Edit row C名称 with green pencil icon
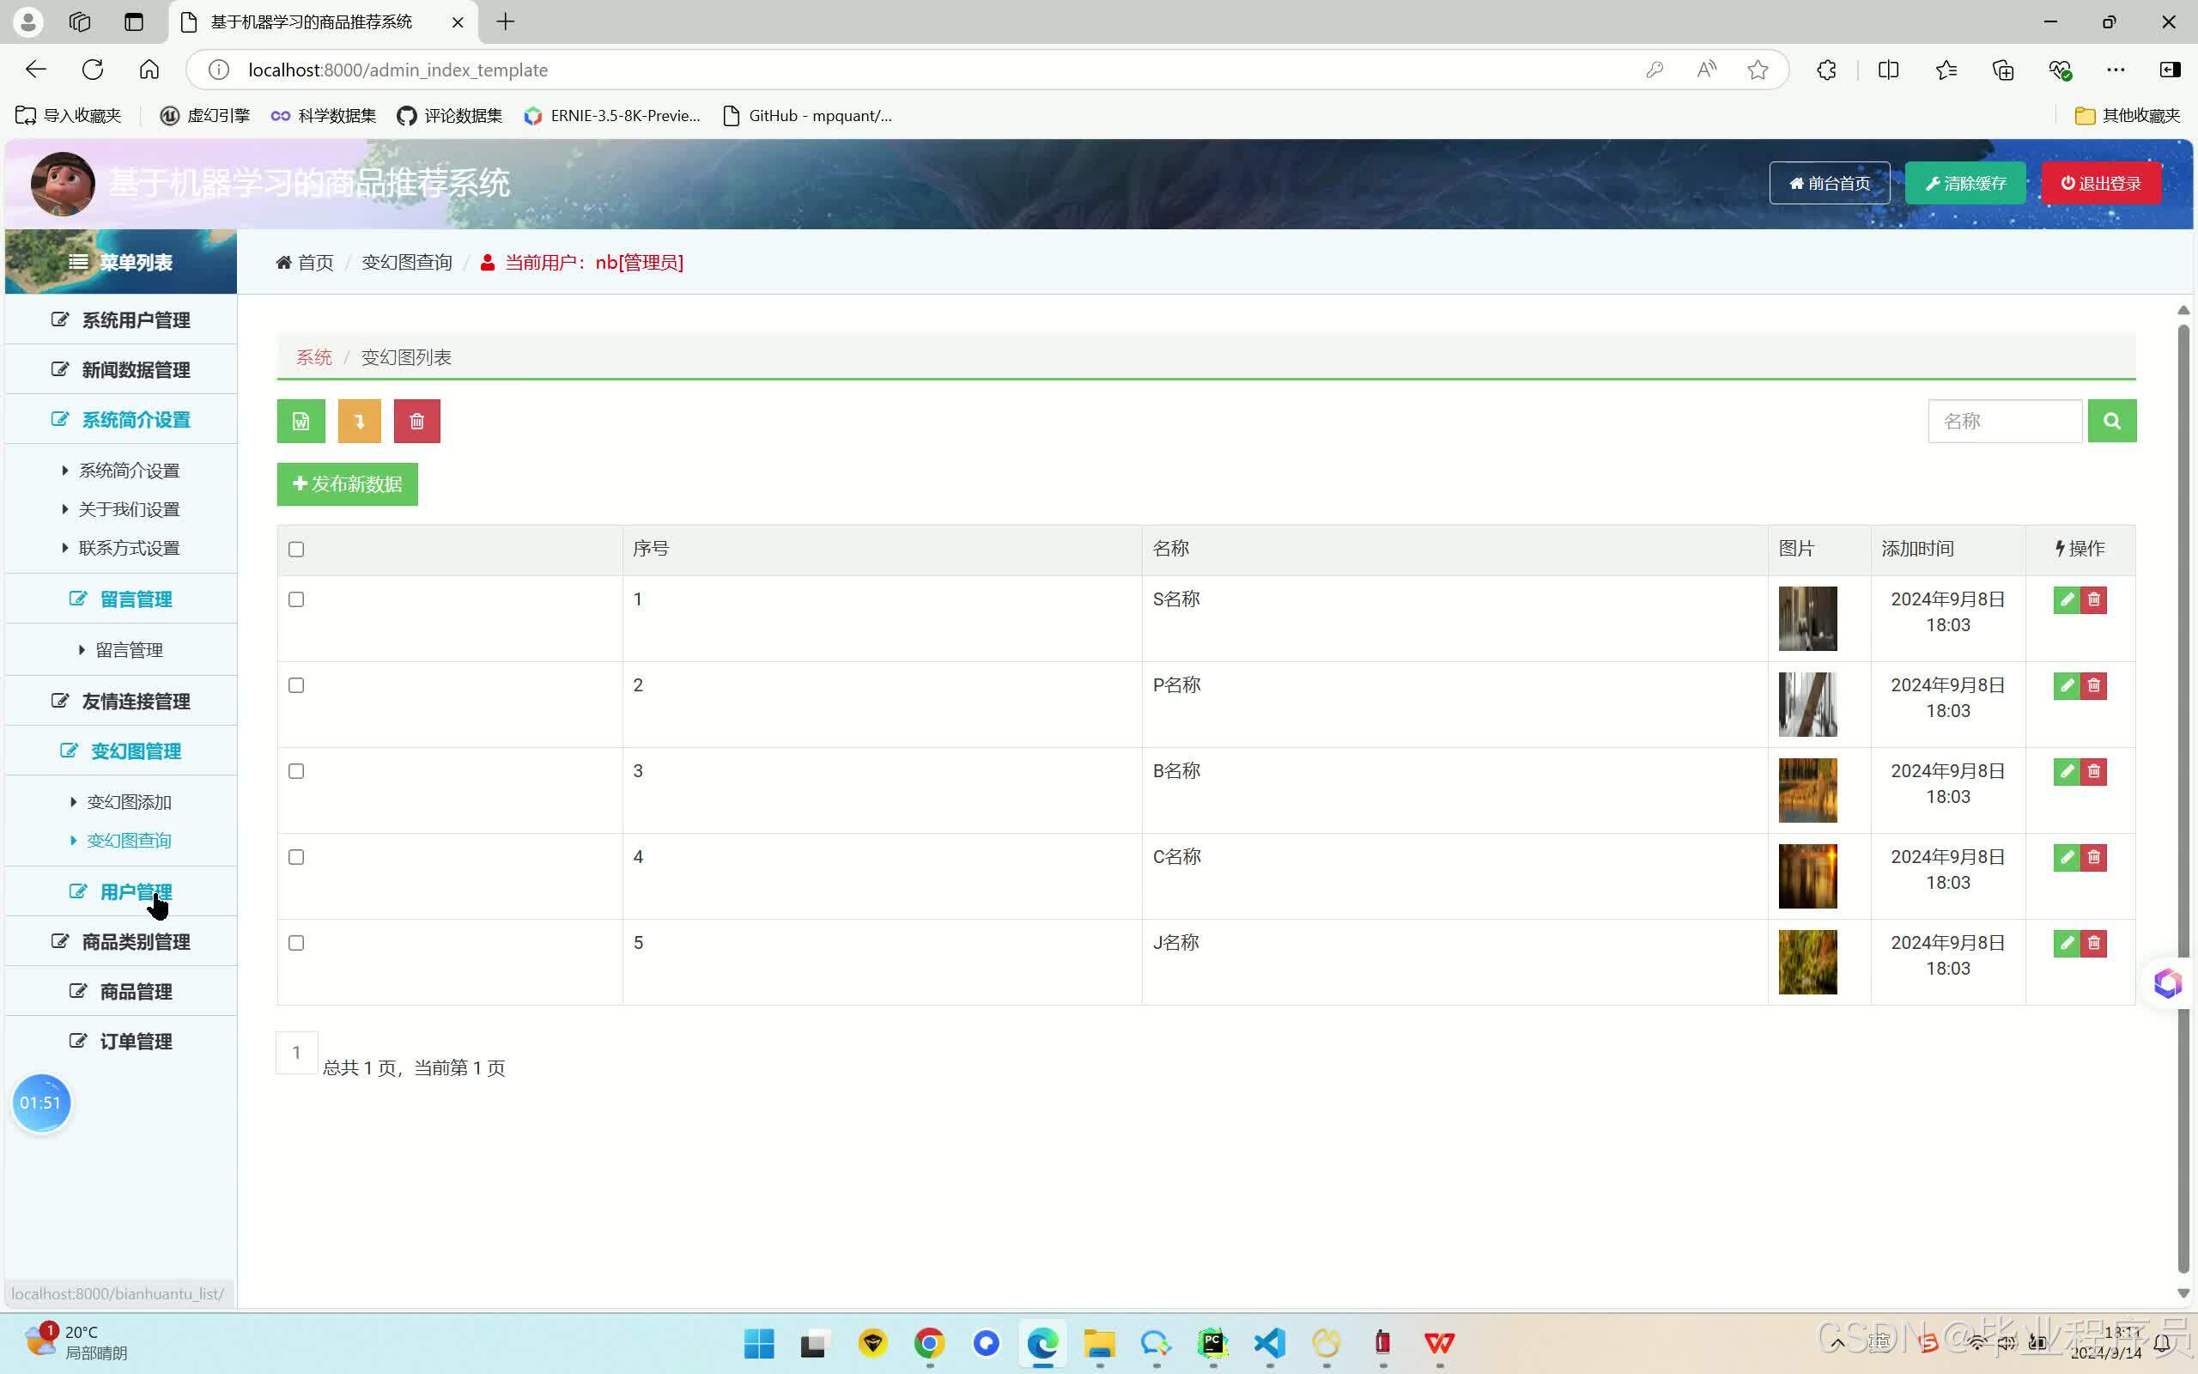 tap(2067, 857)
